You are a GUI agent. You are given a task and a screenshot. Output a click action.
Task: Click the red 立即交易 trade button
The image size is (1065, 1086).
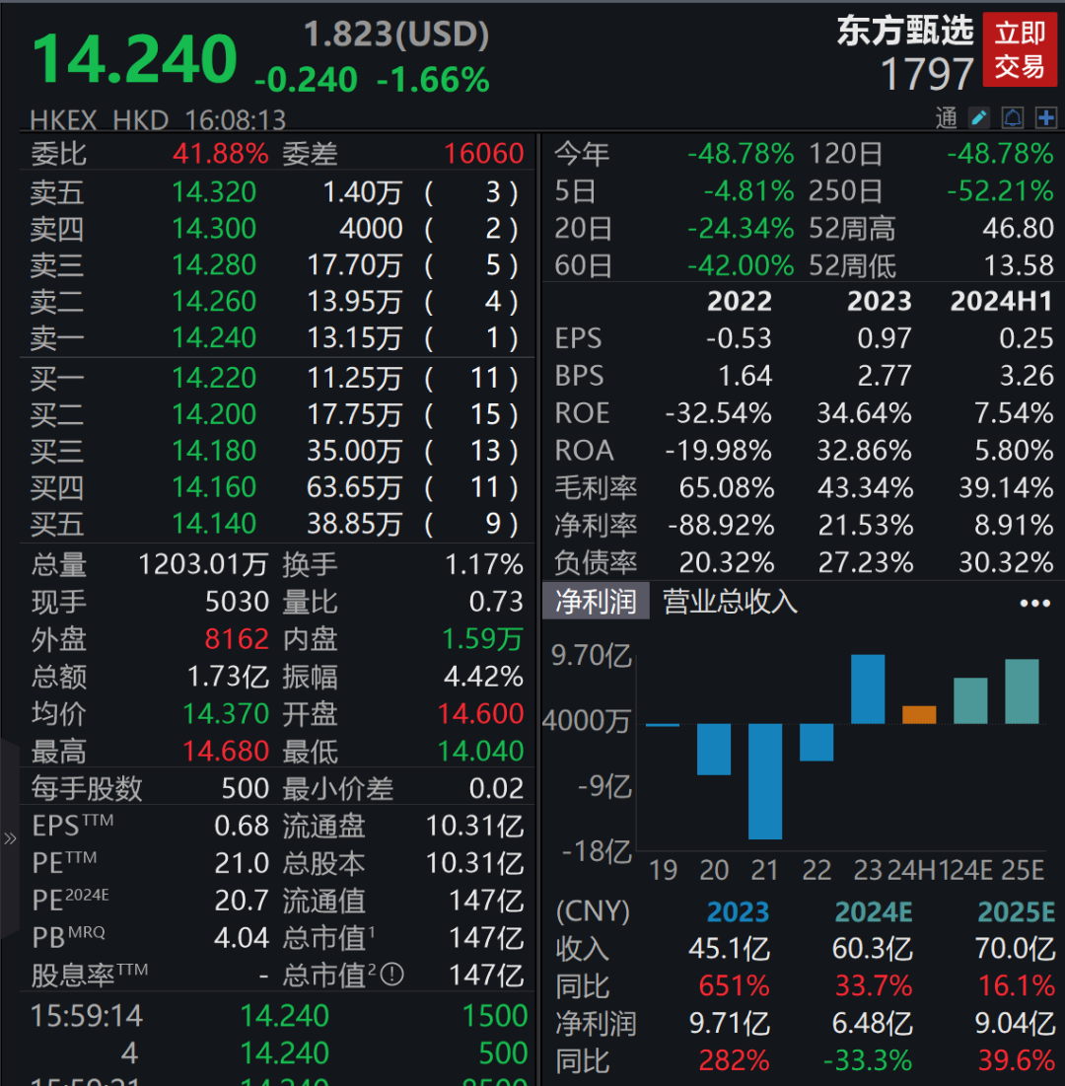click(x=1020, y=49)
